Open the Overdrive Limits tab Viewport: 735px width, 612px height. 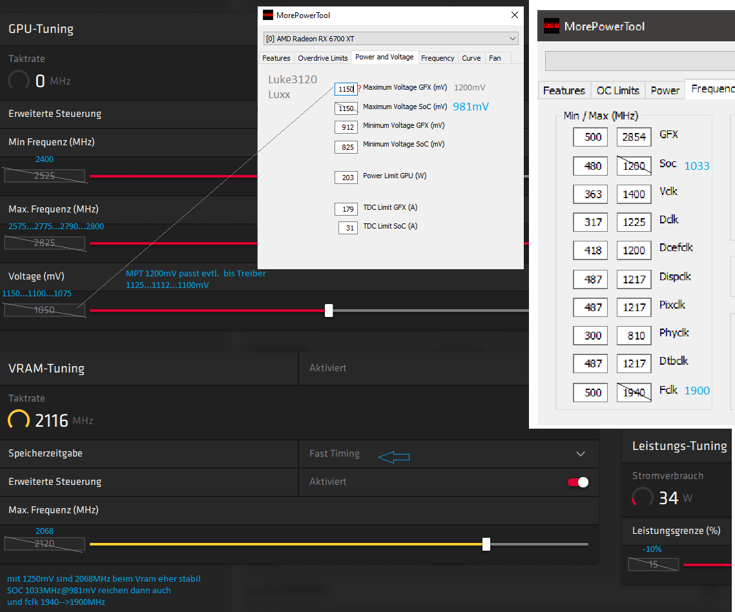point(322,58)
